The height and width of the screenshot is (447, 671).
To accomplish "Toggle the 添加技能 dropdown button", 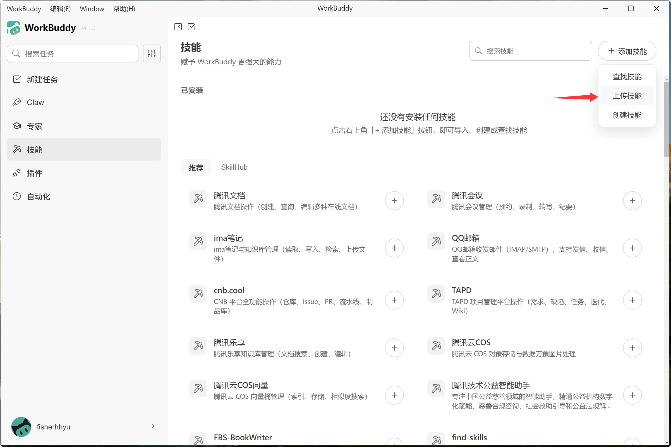I will click(x=627, y=51).
